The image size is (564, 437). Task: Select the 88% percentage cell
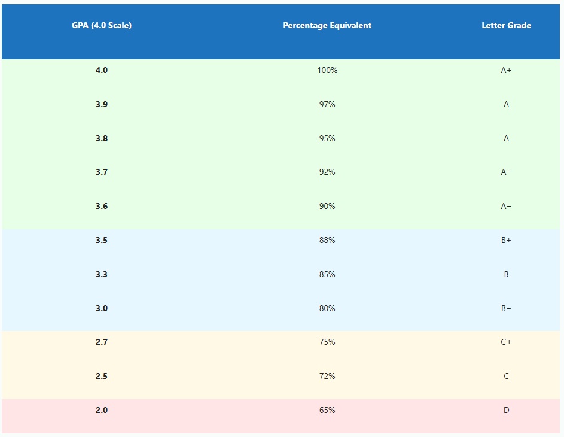327,240
